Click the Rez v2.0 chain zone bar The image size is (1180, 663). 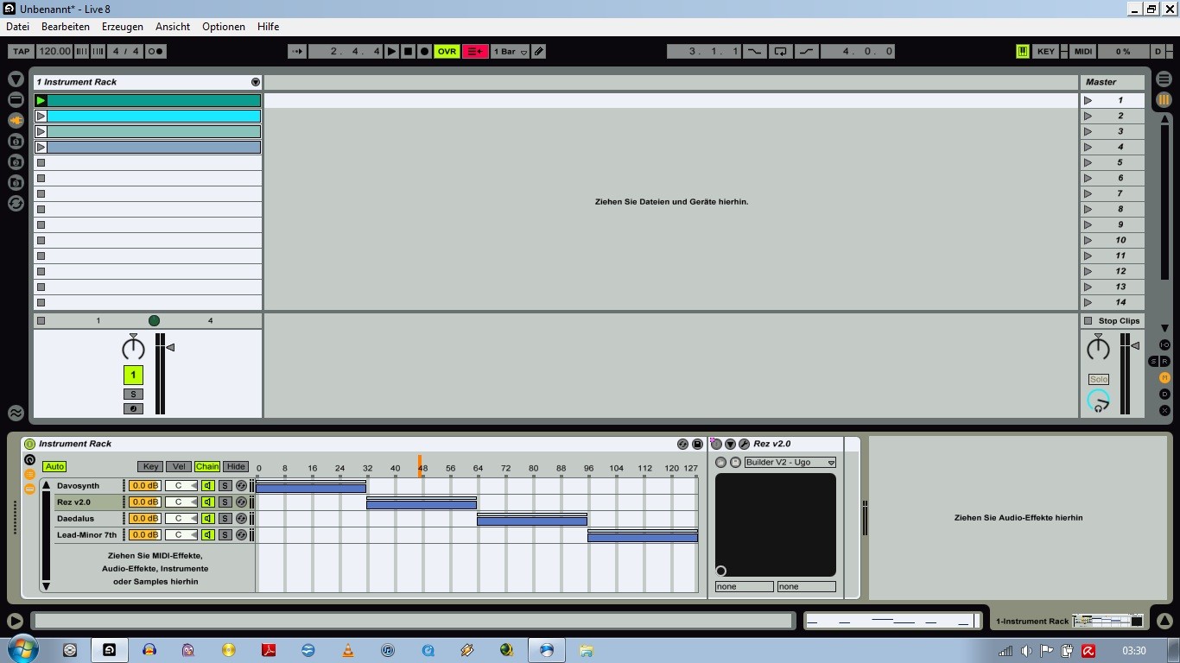pos(422,504)
